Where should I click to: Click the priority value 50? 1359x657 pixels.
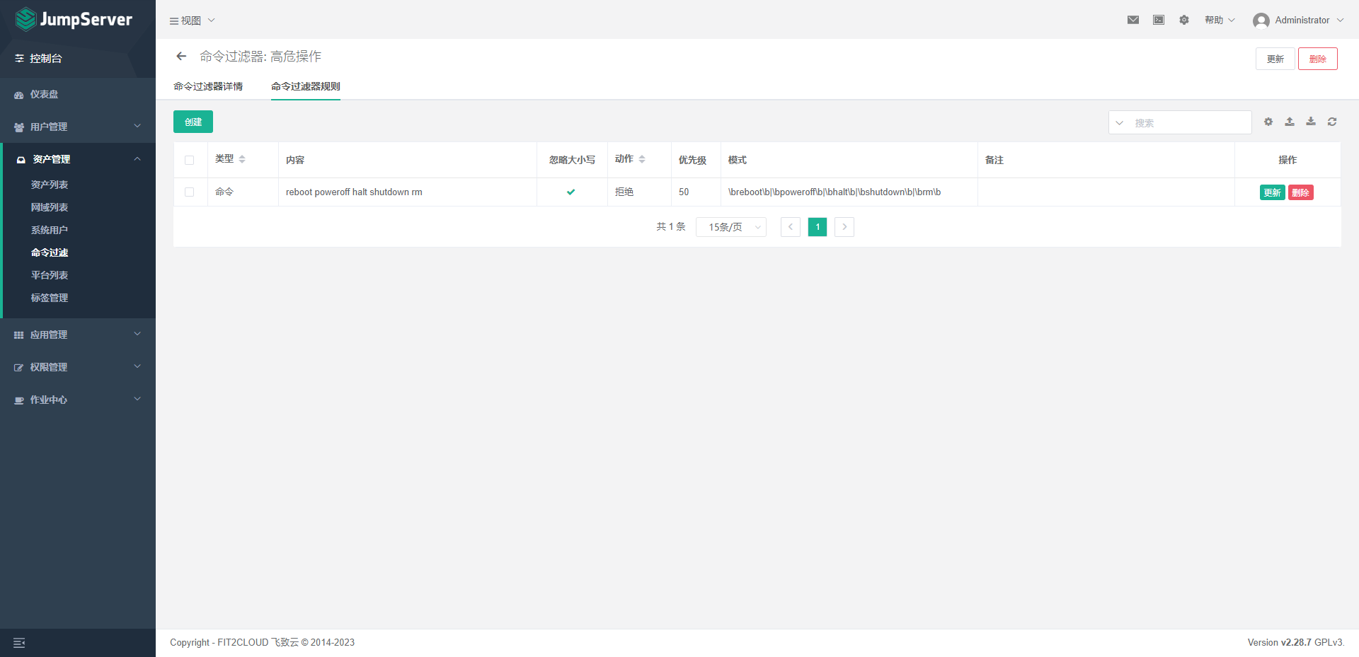coord(684,192)
